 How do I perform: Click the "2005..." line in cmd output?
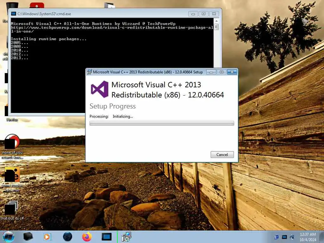coord(20,43)
